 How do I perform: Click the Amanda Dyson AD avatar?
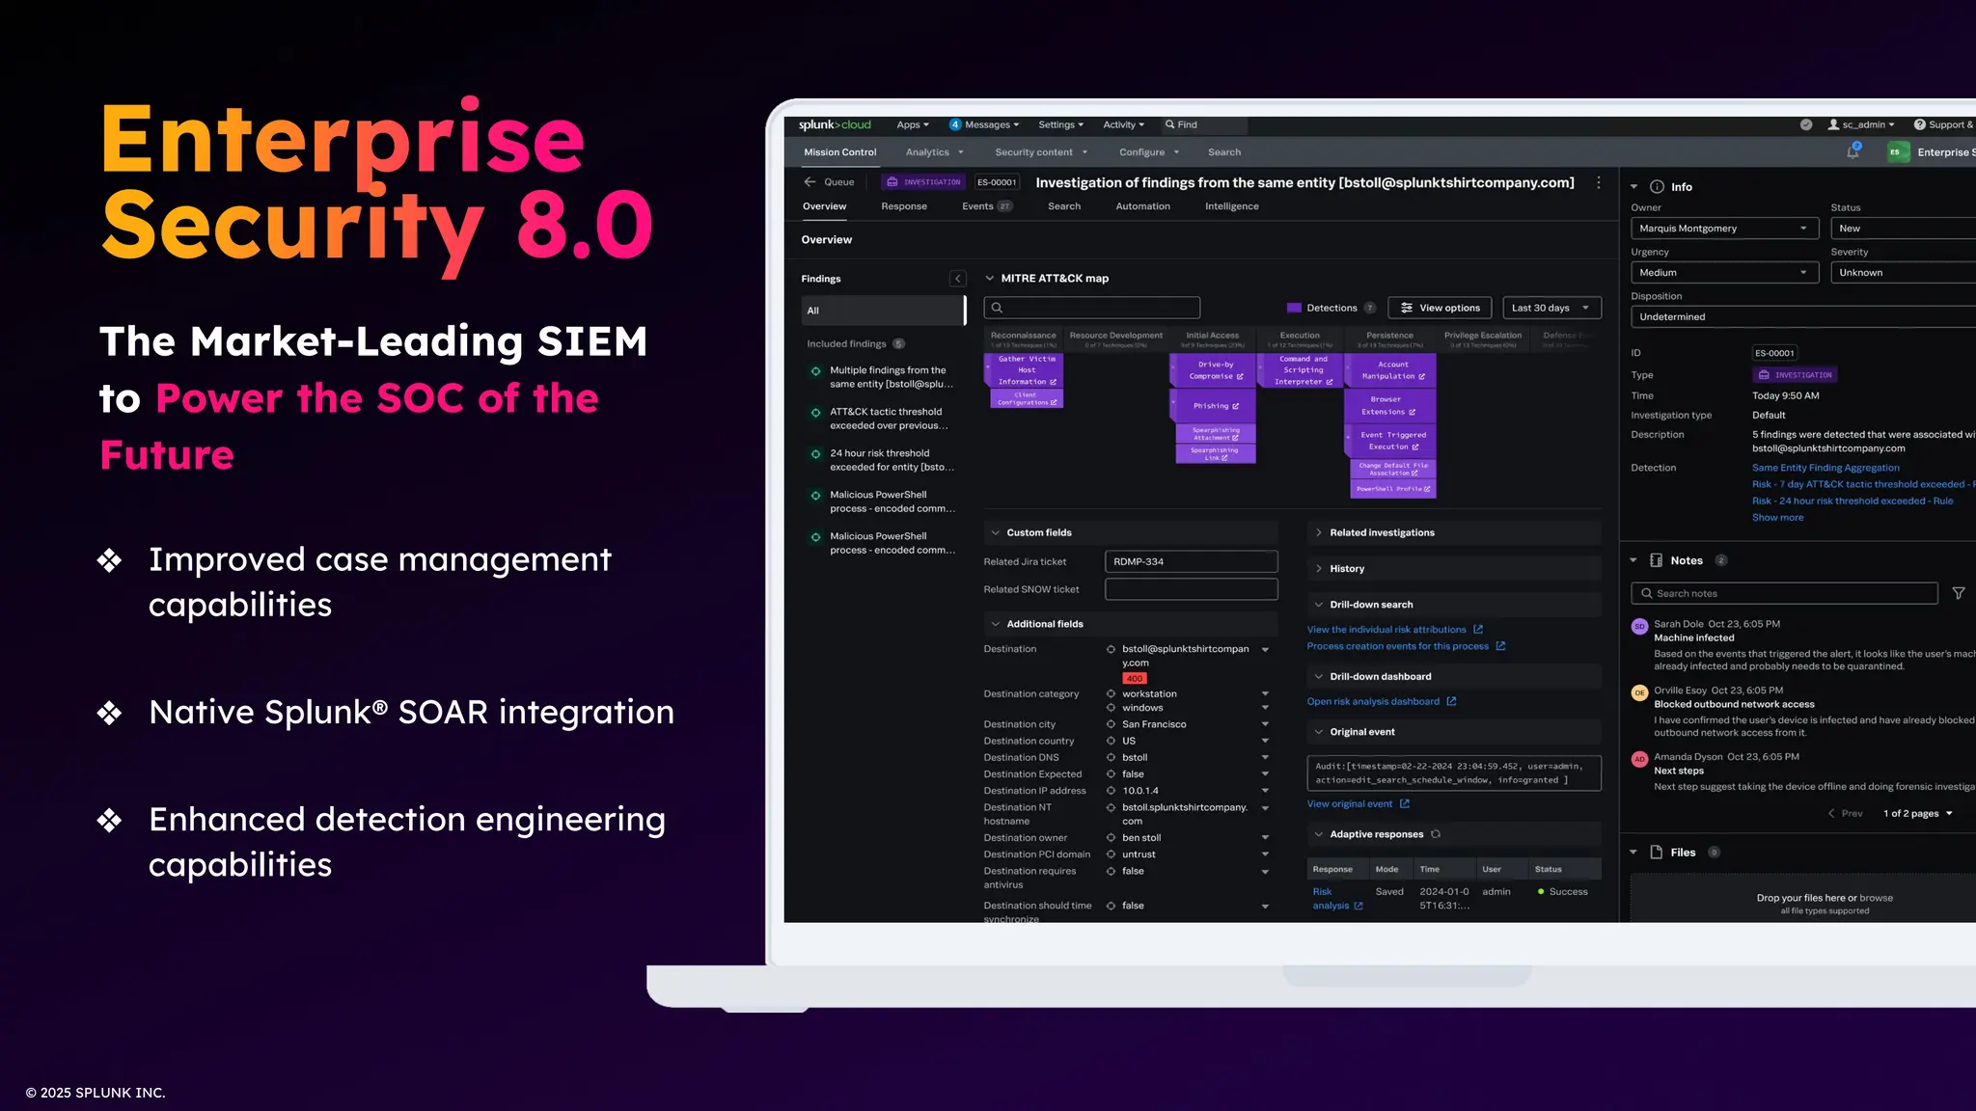(1639, 759)
